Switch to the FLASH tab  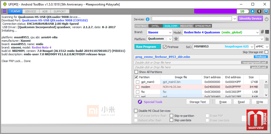click(15, 11)
